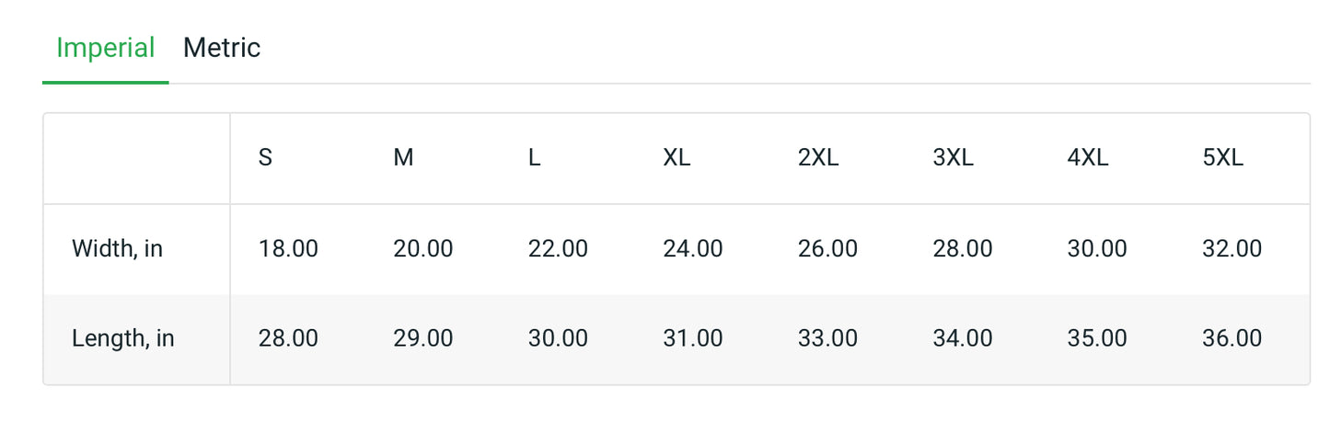Click the 'Length, in' row label
The image size is (1330, 422).
click(122, 338)
